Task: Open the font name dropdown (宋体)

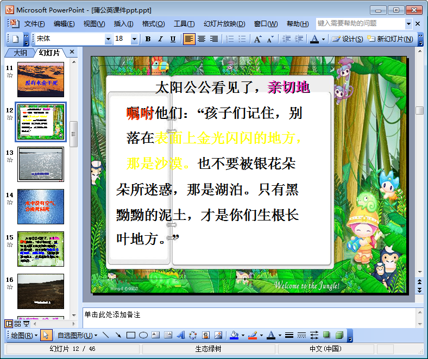Action: (109, 39)
